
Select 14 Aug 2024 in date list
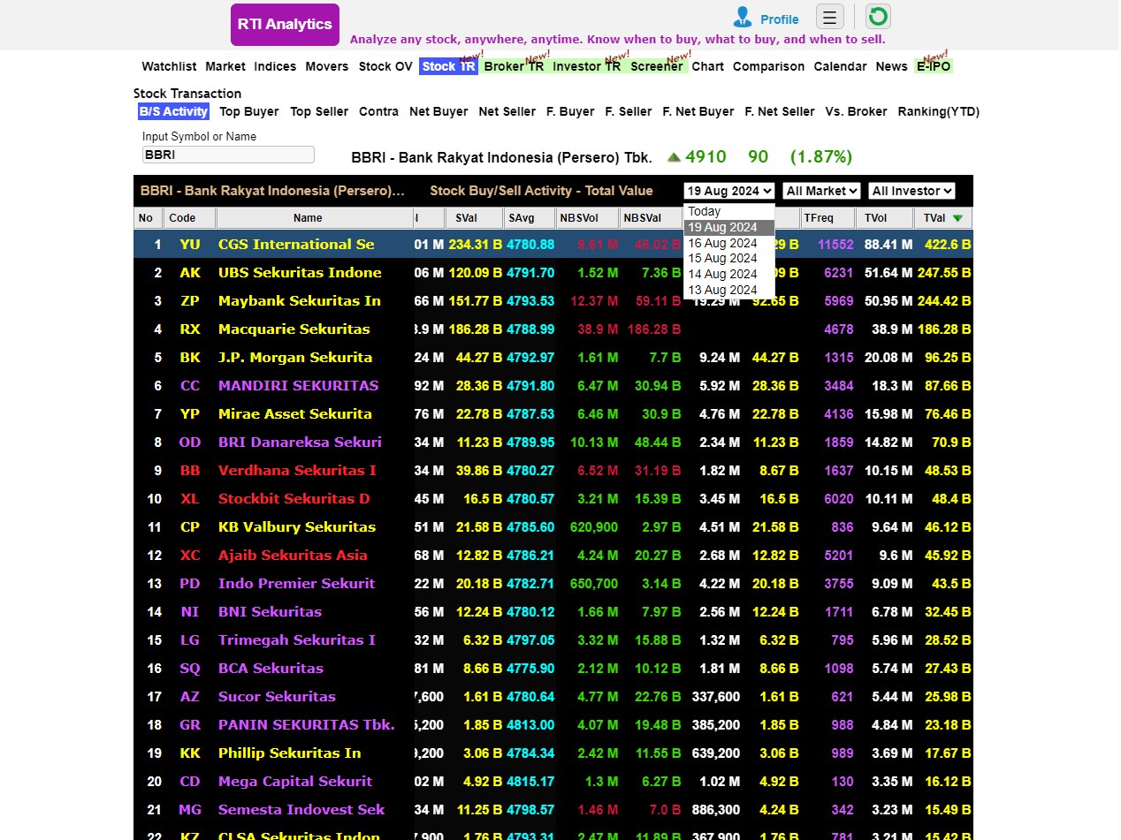(x=729, y=275)
